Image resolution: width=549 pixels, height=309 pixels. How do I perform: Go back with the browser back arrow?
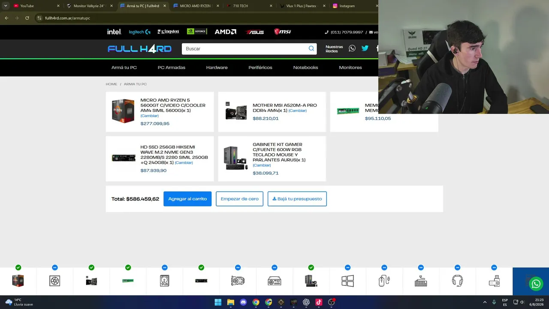(x=6, y=18)
